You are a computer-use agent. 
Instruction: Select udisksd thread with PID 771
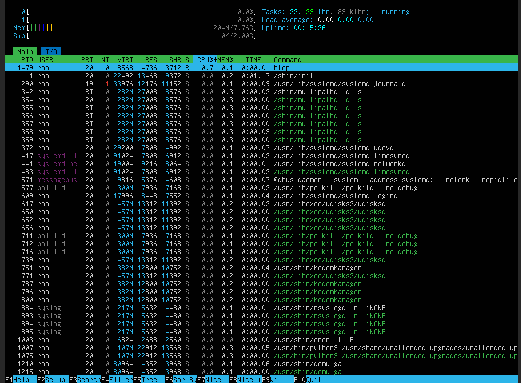click(x=262, y=276)
